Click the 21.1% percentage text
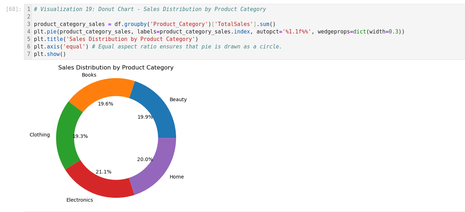Screen dimensions: 465x212 [104, 172]
